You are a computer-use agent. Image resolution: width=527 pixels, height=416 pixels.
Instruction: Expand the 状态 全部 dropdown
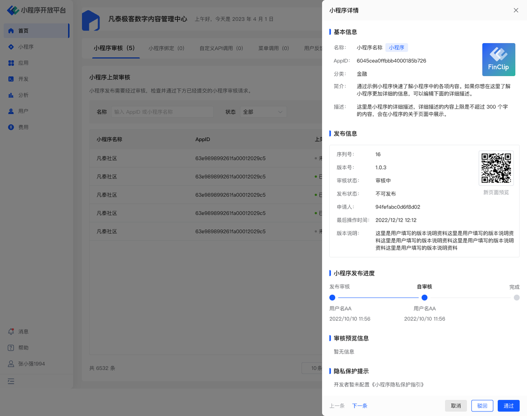click(x=263, y=112)
